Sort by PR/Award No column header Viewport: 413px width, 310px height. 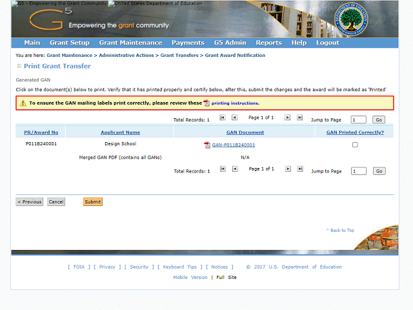[41, 132]
